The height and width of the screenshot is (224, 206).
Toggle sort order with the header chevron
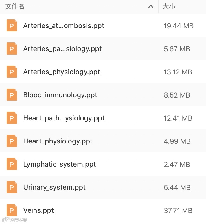point(151,7)
